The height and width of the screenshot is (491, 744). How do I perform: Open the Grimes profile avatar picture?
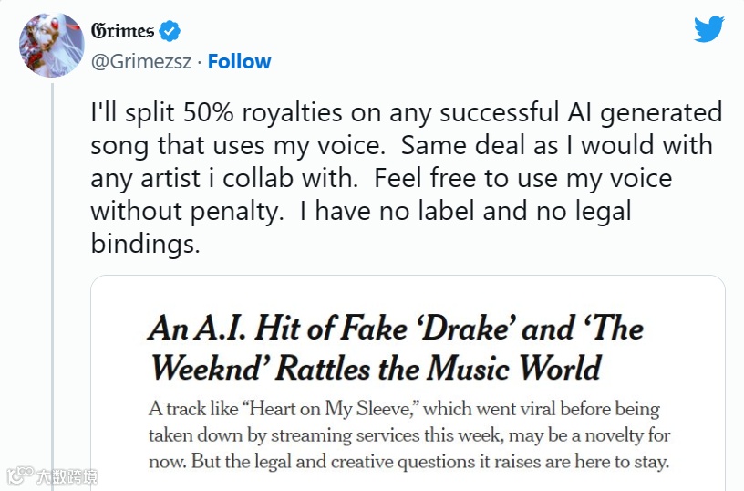click(52, 46)
